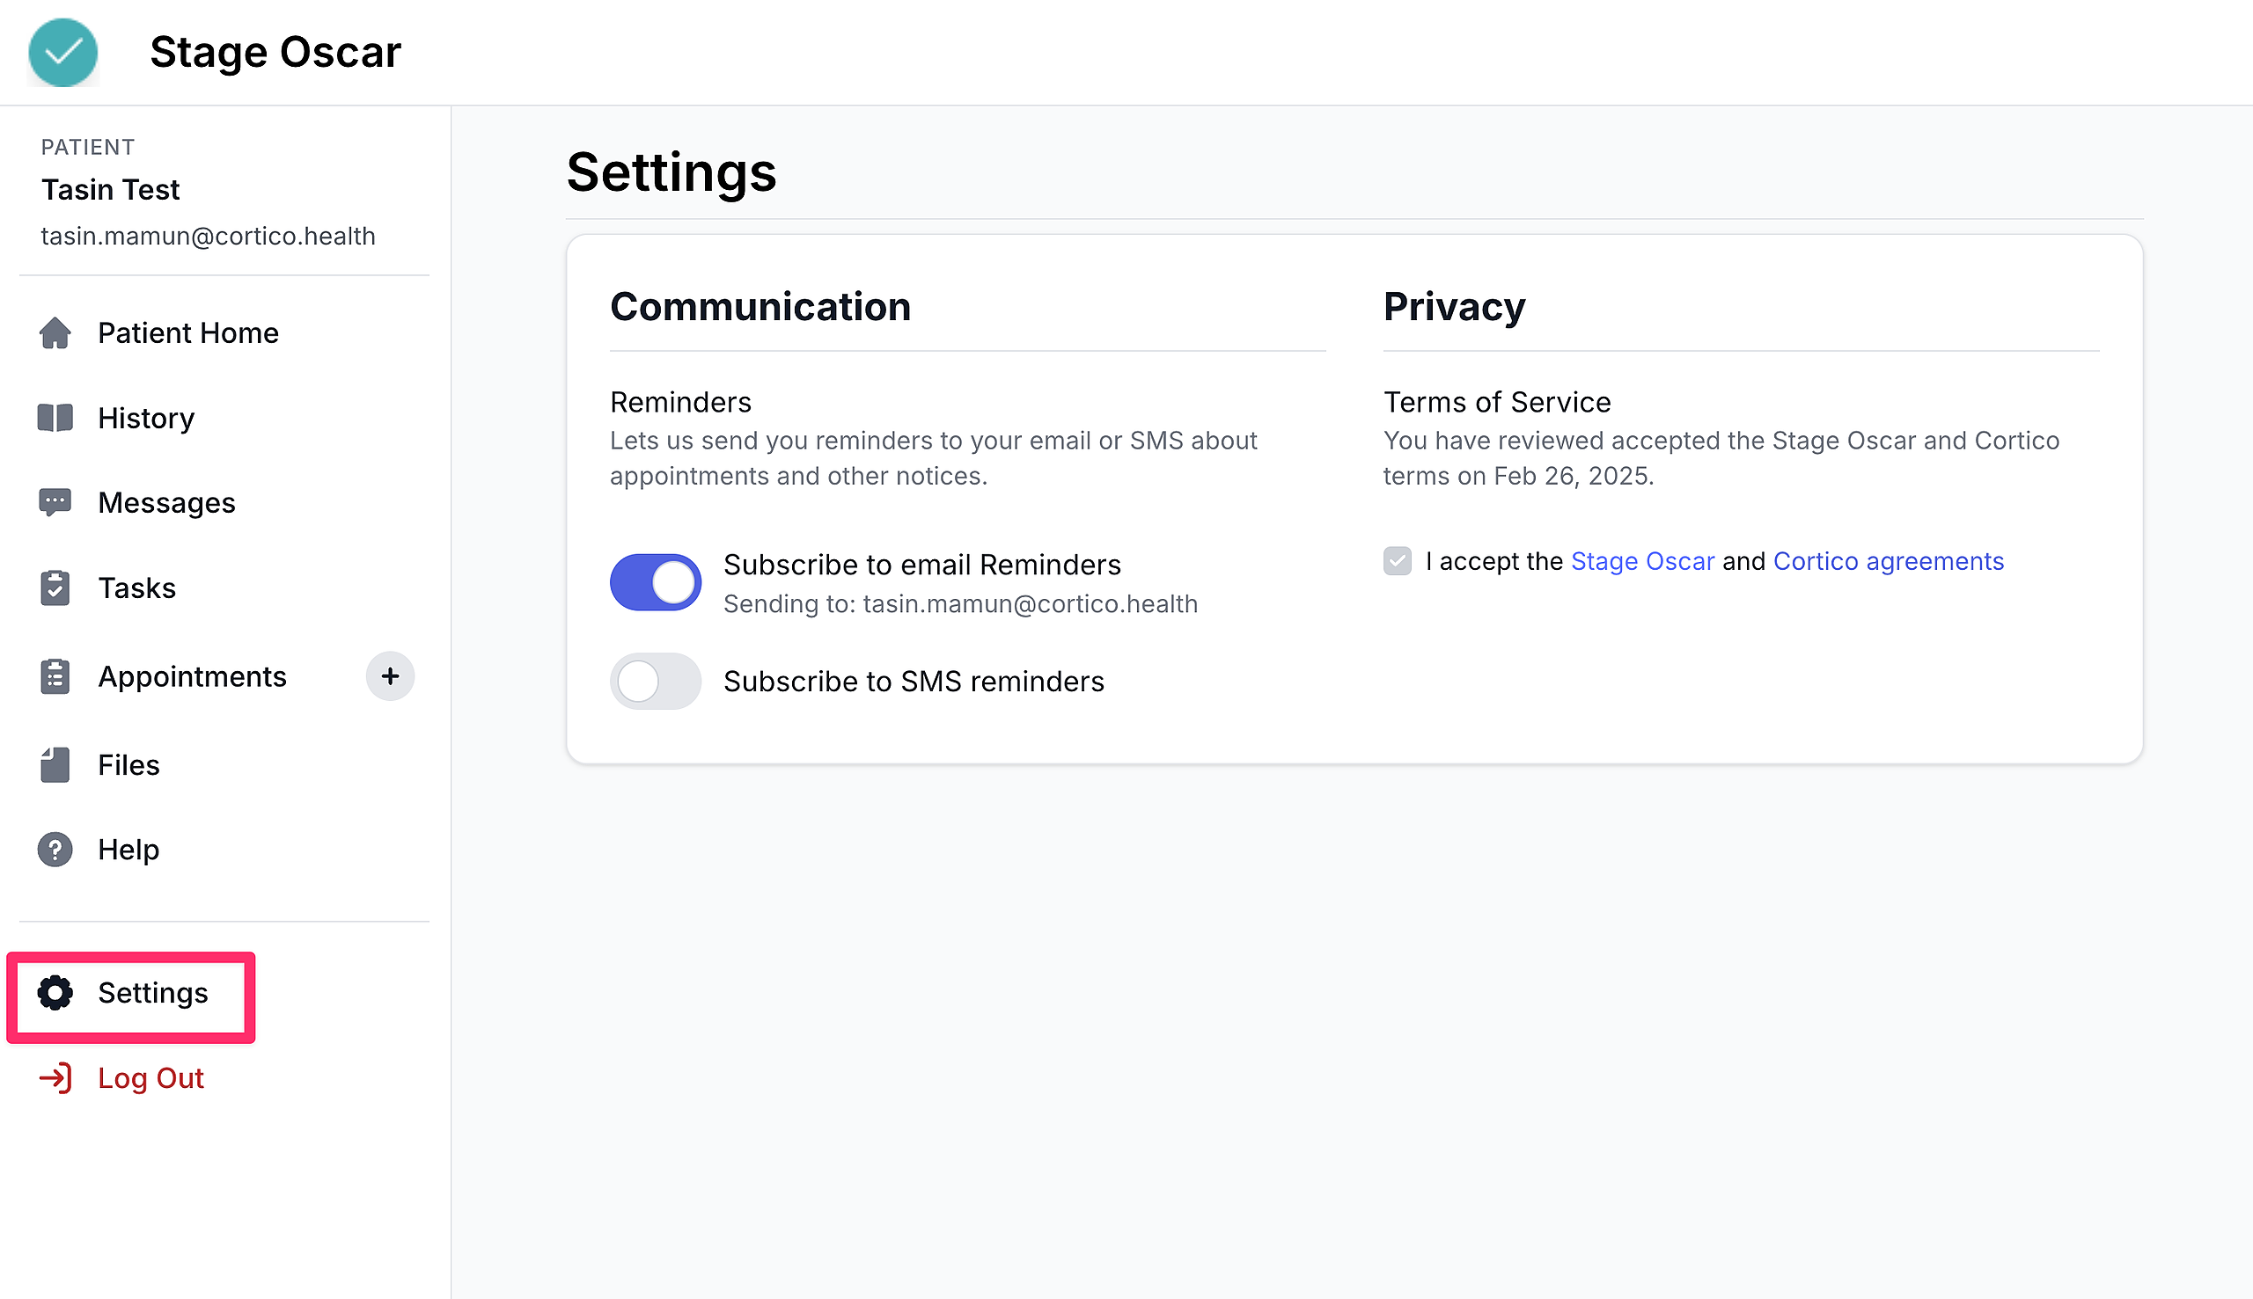Open the Messages menu item
The width and height of the screenshot is (2253, 1299).
coord(166,502)
